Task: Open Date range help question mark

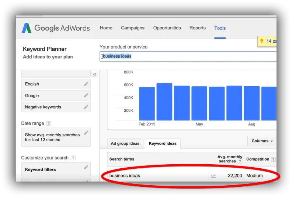Action: coord(49,123)
